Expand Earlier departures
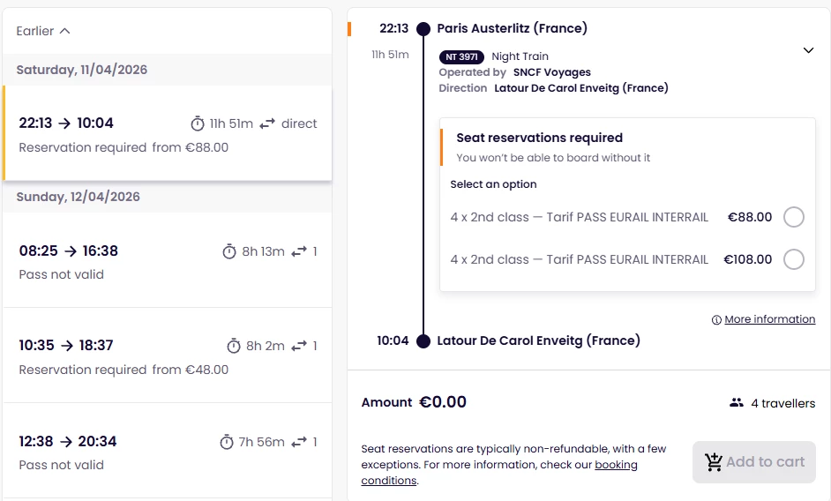The width and height of the screenshot is (831, 501). [x=43, y=31]
